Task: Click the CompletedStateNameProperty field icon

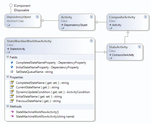Action: [12, 63]
